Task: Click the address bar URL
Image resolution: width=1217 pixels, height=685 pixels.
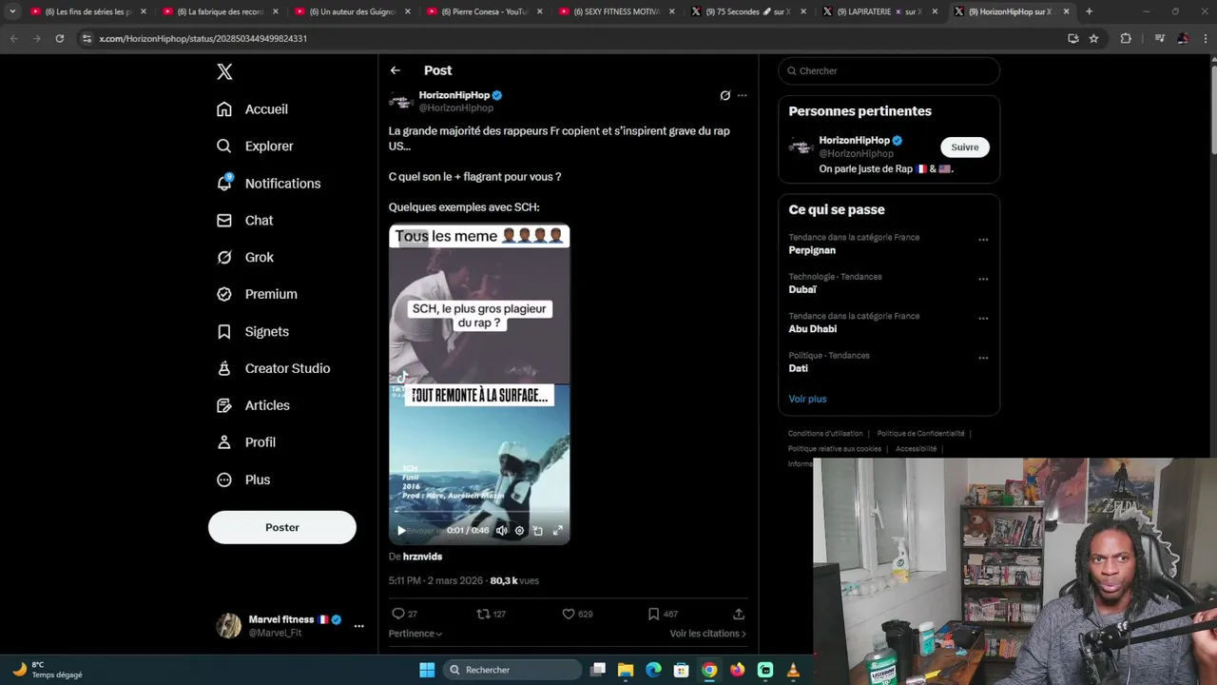Action: pos(203,39)
